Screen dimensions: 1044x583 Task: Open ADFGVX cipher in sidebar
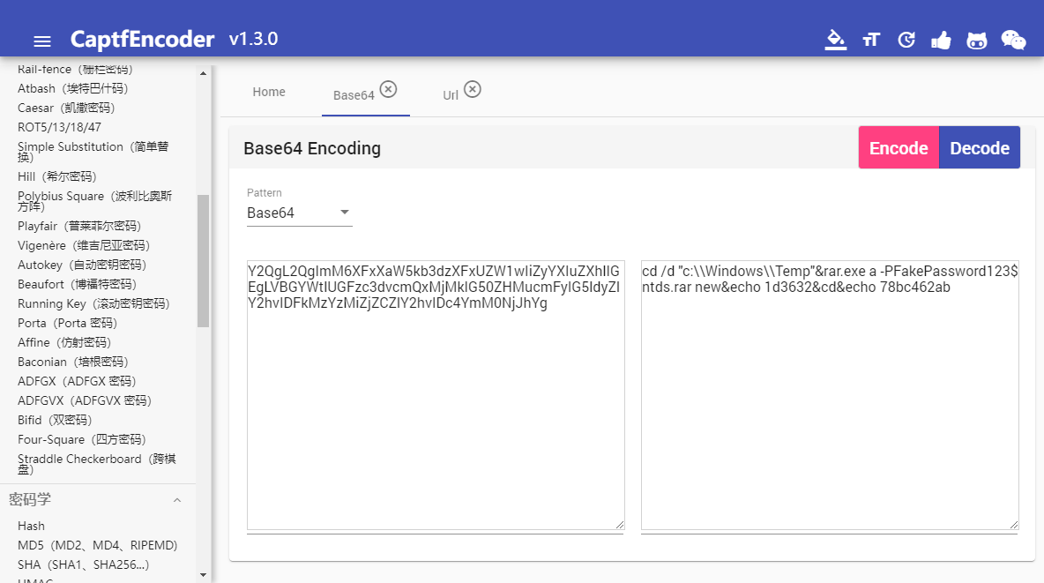point(85,400)
